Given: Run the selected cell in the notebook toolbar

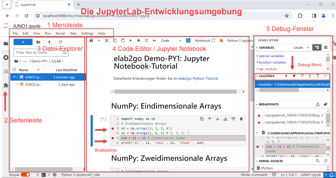Looking at the screenshot, I should pyautogui.click(x=131, y=40).
